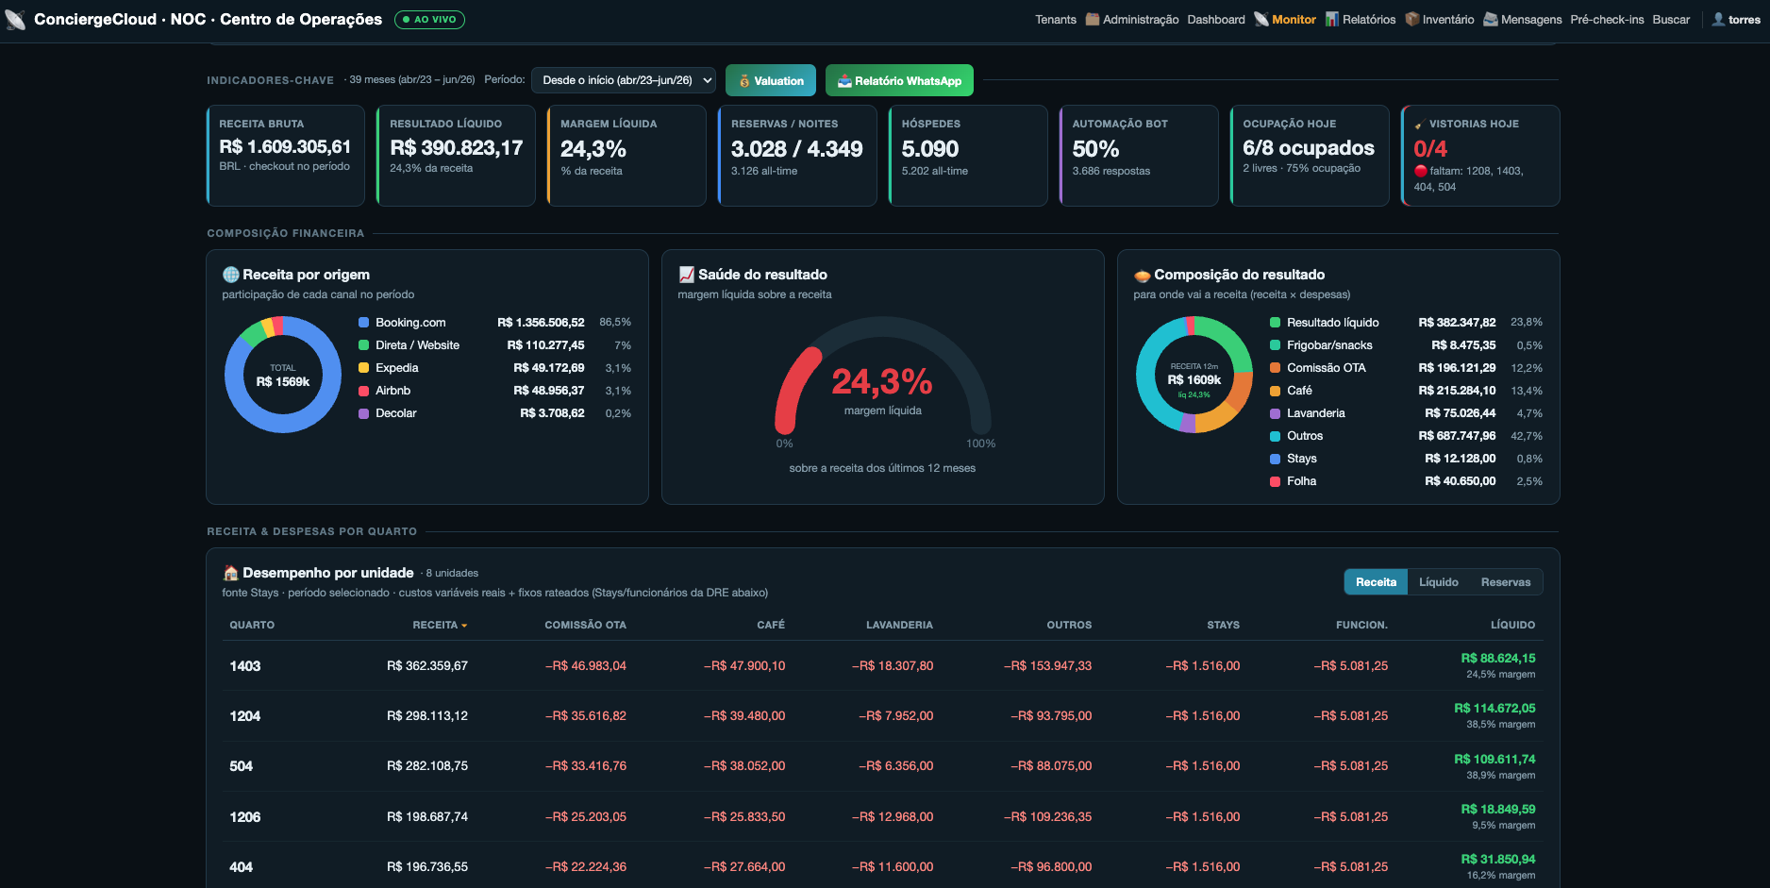The image size is (1770, 888).
Task: Select the Receita view toggle
Action: [x=1376, y=582]
